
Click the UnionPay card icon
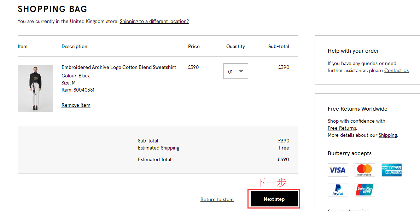364,190
